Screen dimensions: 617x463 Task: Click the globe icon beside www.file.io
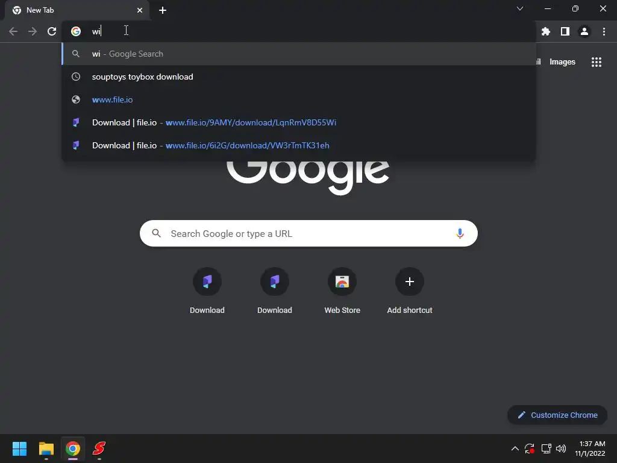[x=76, y=99]
